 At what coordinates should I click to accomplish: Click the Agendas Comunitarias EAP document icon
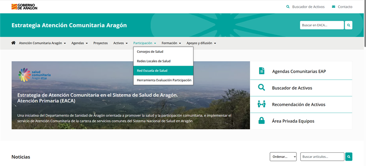(x=261, y=71)
